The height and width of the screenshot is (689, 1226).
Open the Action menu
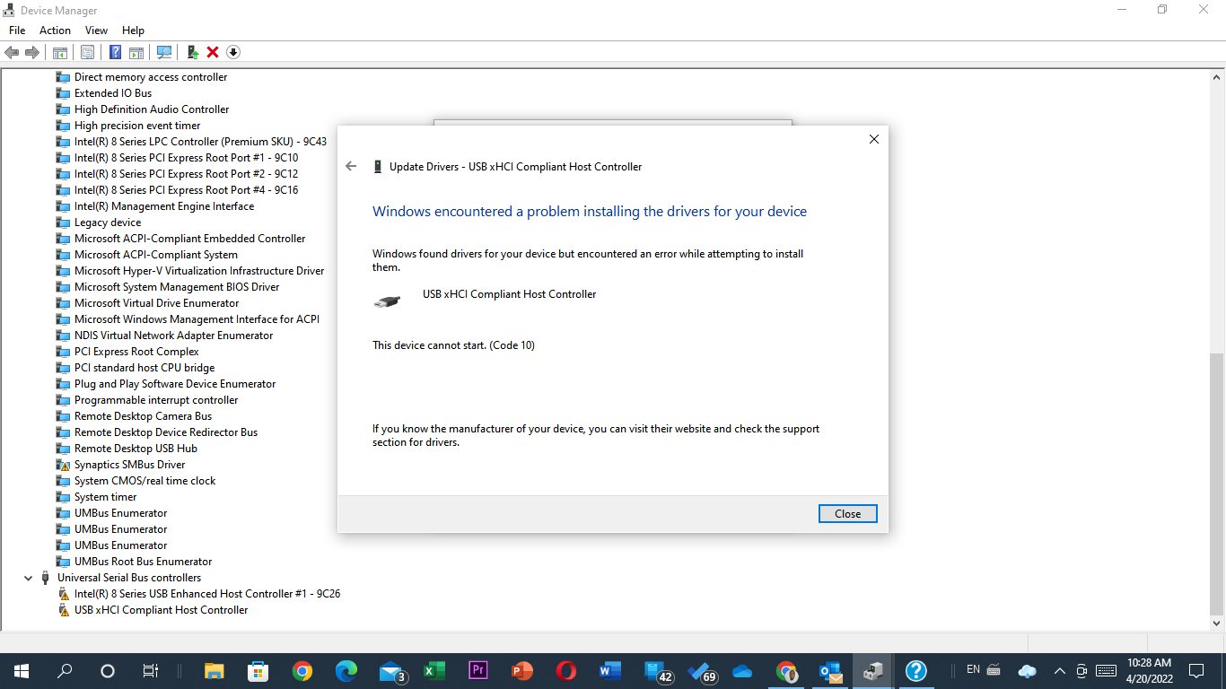tap(55, 30)
